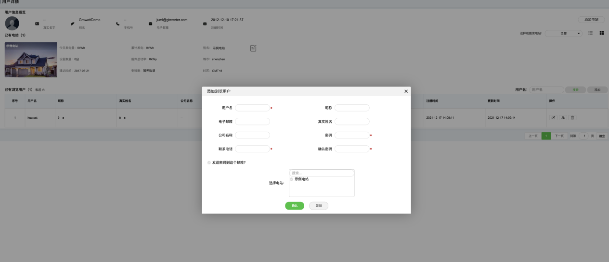Check the 示例电站 station checkbox
This screenshot has height=262, width=609.
[x=292, y=179]
